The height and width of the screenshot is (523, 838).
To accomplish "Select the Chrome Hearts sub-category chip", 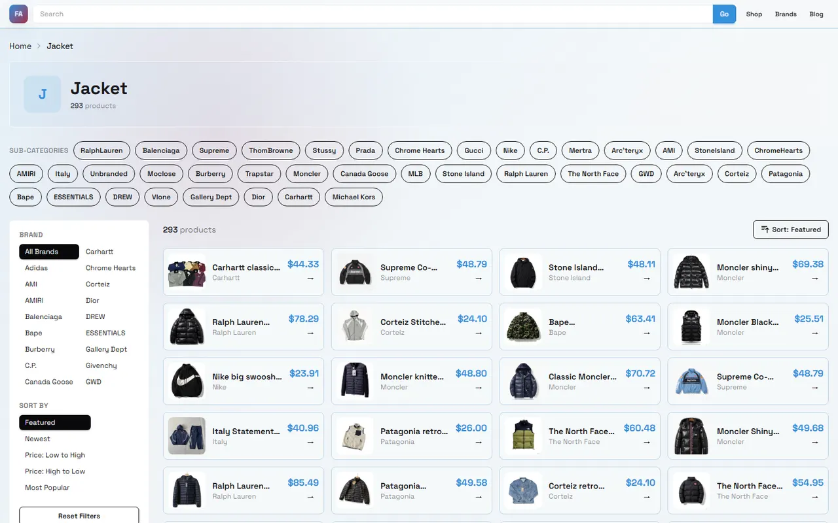I will (420, 150).
